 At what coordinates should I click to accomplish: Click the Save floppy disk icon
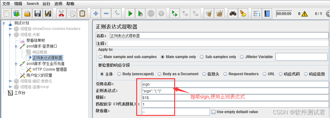[x=38, y=14]
